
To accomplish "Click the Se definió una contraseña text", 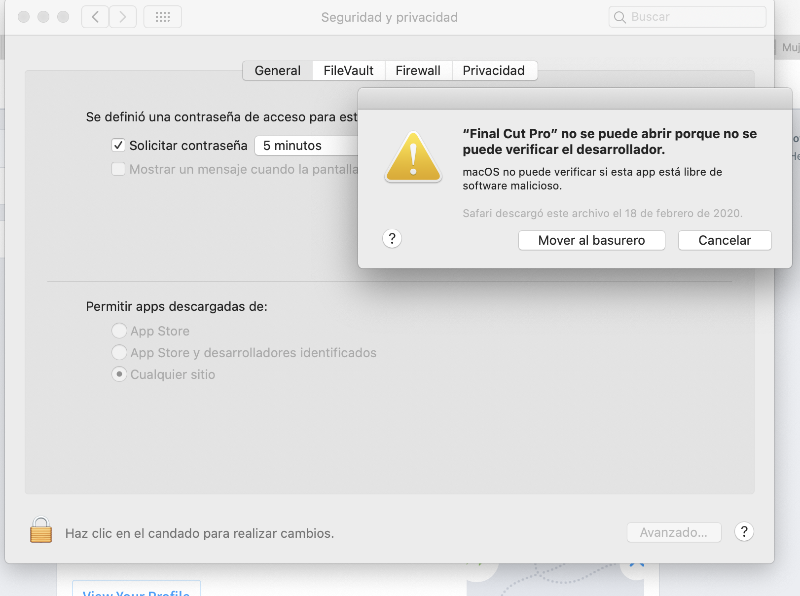I will [x=222, y=117].
